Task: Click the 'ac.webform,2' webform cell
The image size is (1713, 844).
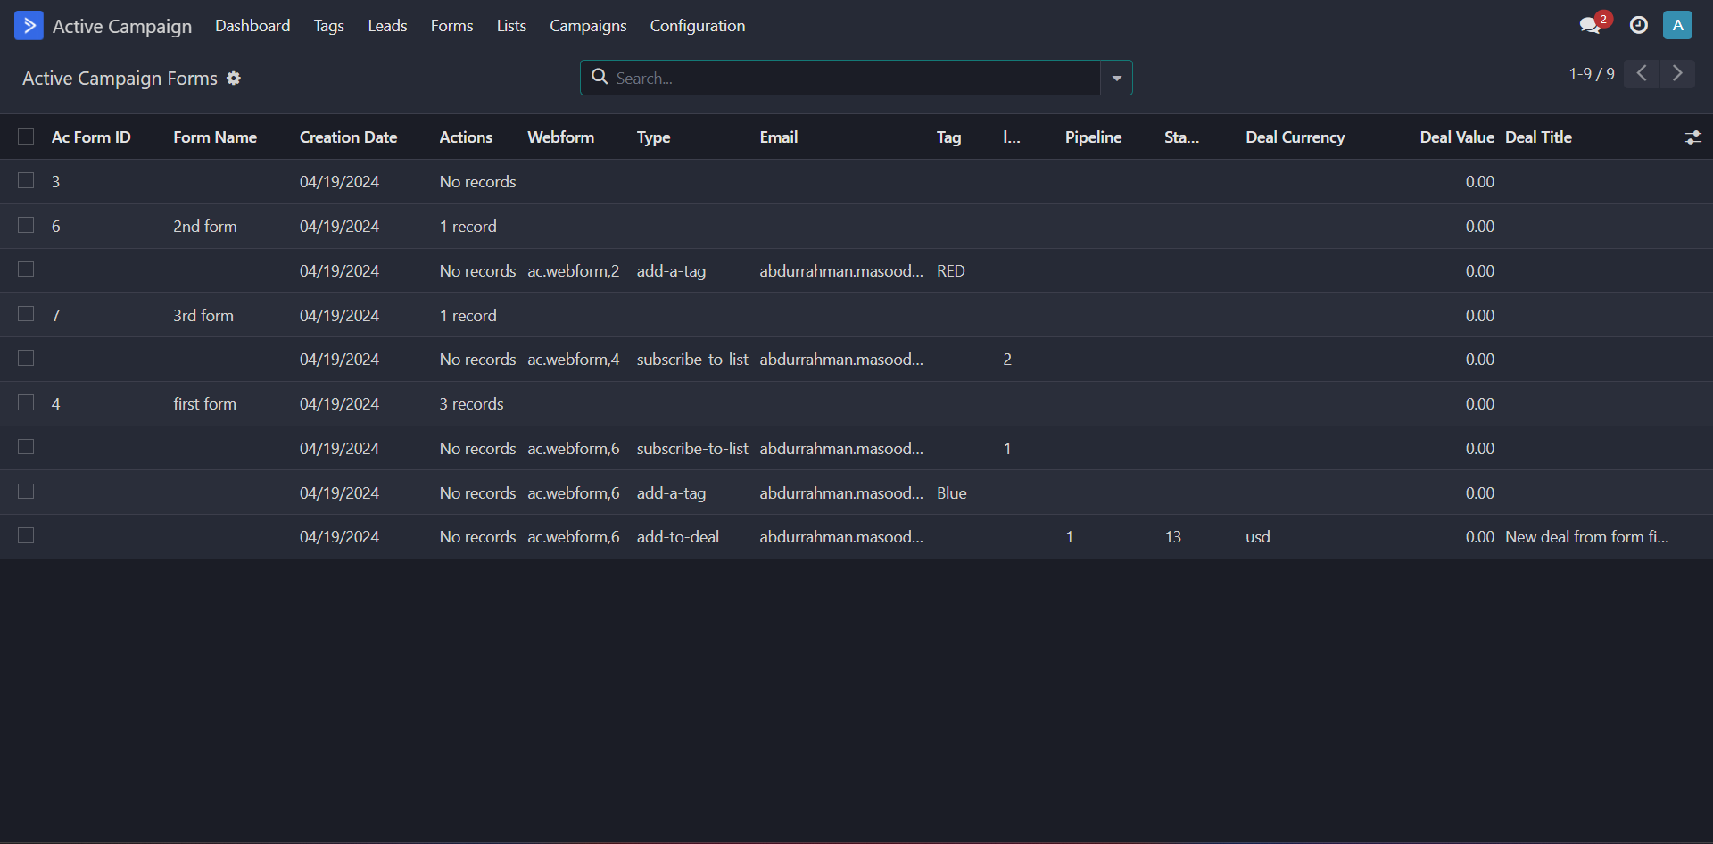Action: coord(573,271)
